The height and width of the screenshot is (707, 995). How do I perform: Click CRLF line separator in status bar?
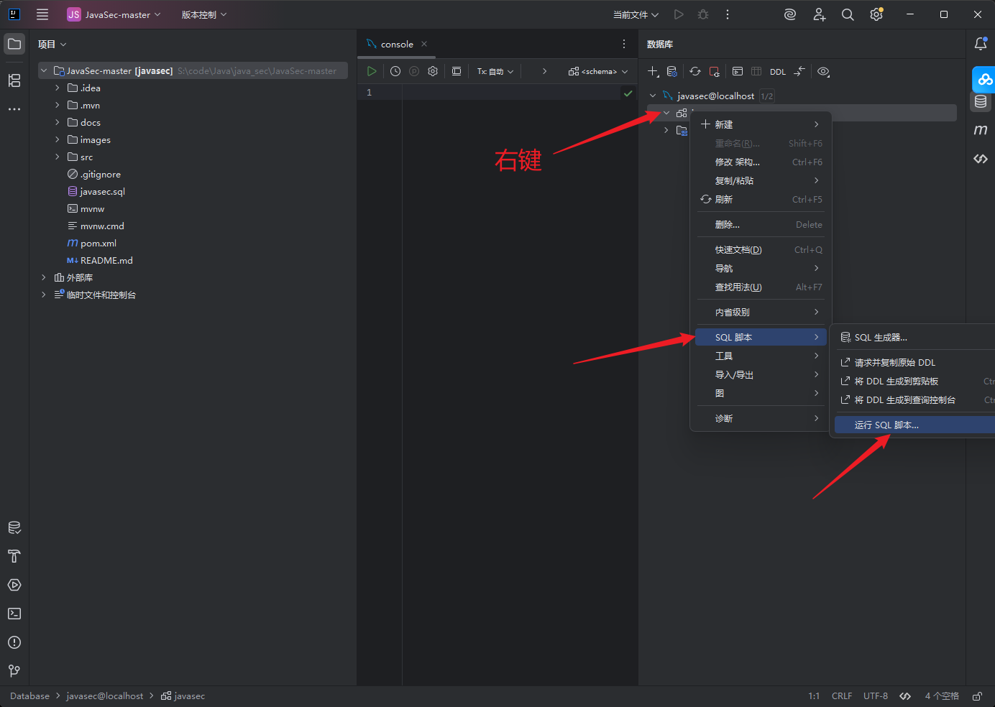tap(842, 696)
